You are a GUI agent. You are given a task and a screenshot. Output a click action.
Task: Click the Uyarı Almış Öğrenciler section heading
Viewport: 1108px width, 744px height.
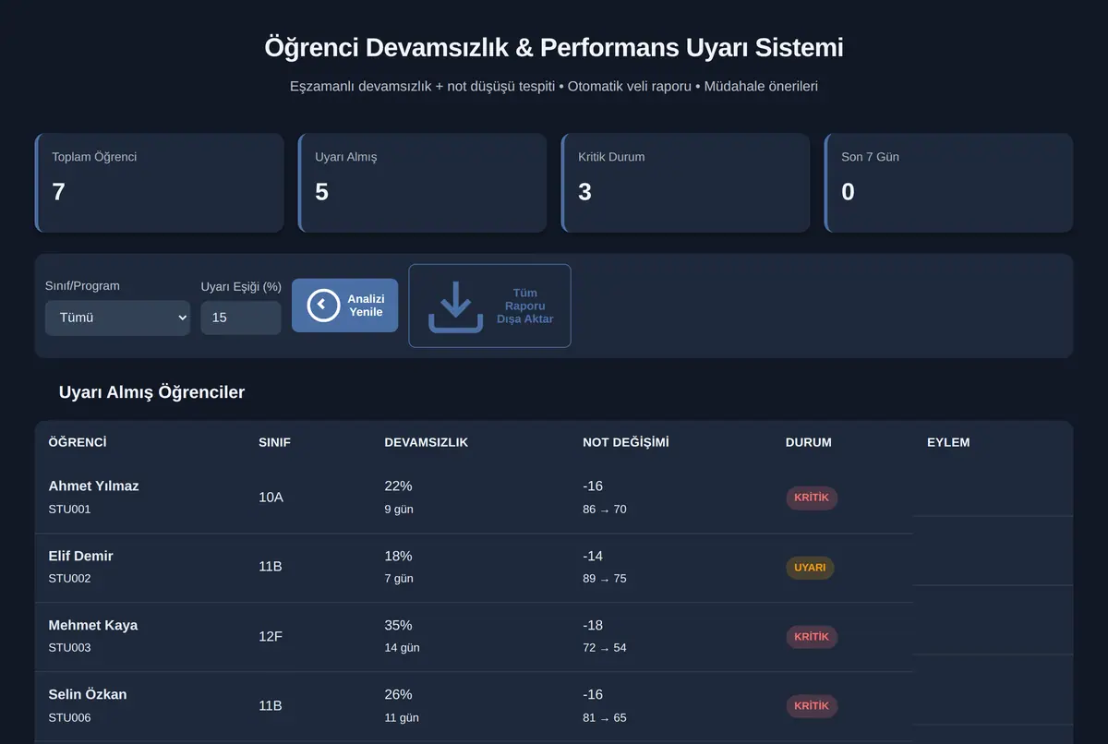point(151,392)
